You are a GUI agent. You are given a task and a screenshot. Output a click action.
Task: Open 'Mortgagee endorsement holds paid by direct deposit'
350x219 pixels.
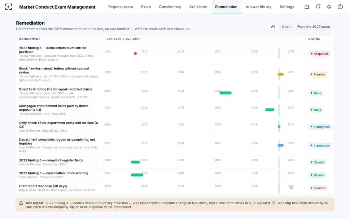(53, 108)
